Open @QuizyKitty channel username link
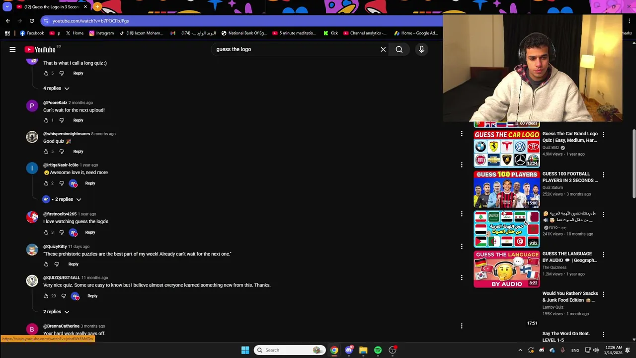 pos(55,247)
